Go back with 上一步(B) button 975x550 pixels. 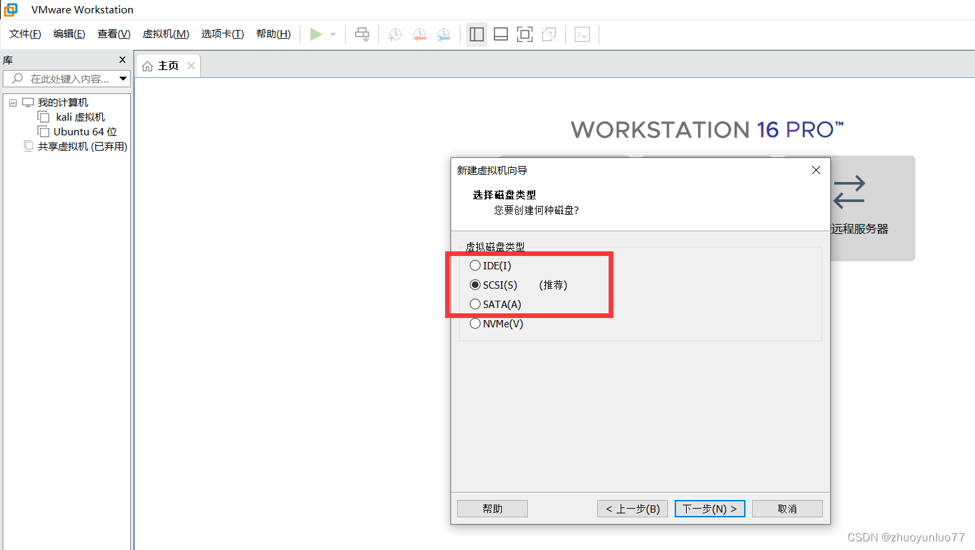[x=633, y=509]
